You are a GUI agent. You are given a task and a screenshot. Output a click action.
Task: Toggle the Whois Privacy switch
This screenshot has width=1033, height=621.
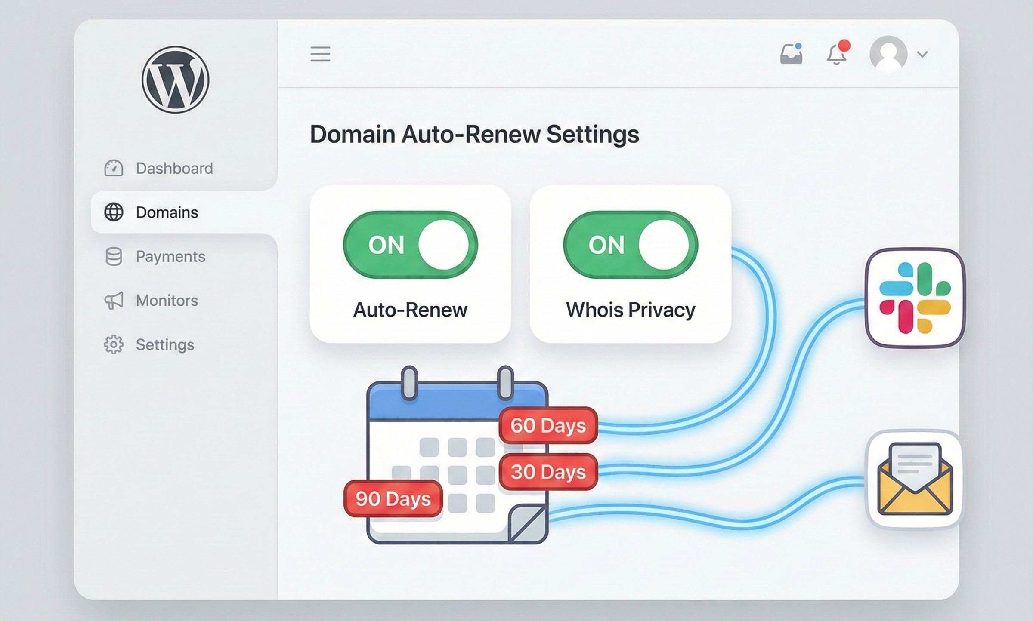tap(631, 245)
